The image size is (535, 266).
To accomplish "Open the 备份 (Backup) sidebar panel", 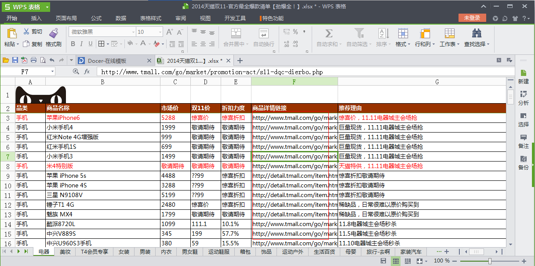I will (523, 162).
